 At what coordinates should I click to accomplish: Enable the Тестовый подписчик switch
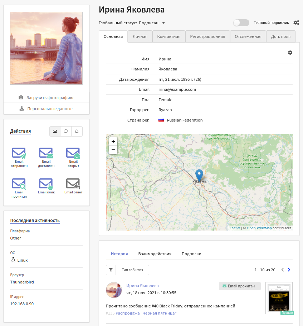(x=241, y=23)
